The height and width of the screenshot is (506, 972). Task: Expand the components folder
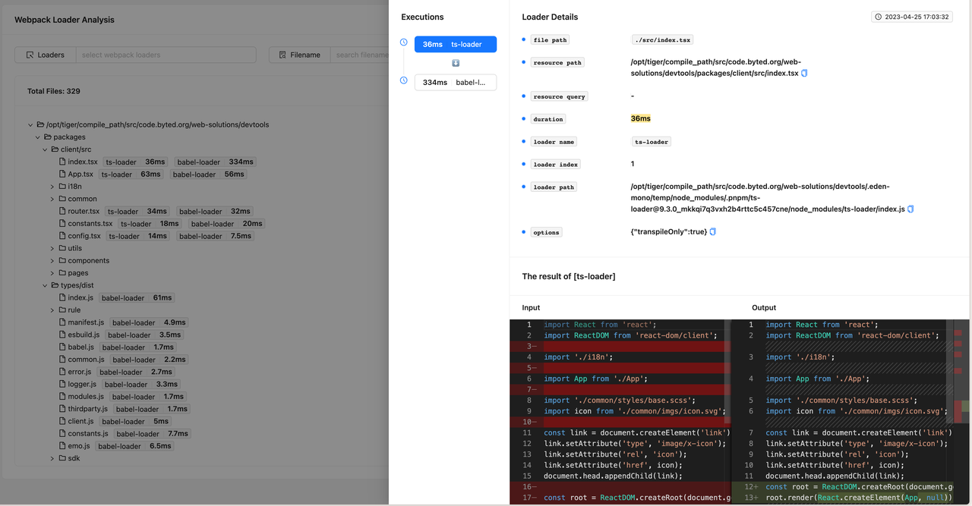pyautogui.click(x=52, y=260)
